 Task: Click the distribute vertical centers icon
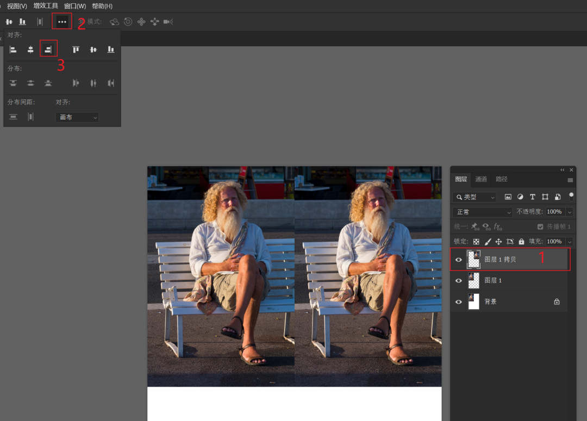30,83
